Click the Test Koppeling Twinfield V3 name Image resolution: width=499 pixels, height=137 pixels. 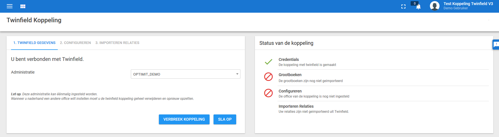click(468, 4)
